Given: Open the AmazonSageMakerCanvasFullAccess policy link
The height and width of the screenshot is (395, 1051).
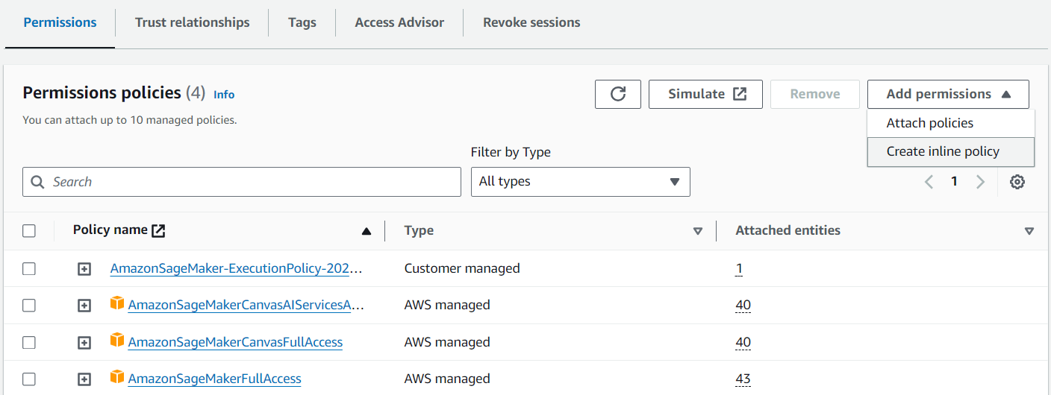Looking at the screenshot, I should click(x=235, y=342).
